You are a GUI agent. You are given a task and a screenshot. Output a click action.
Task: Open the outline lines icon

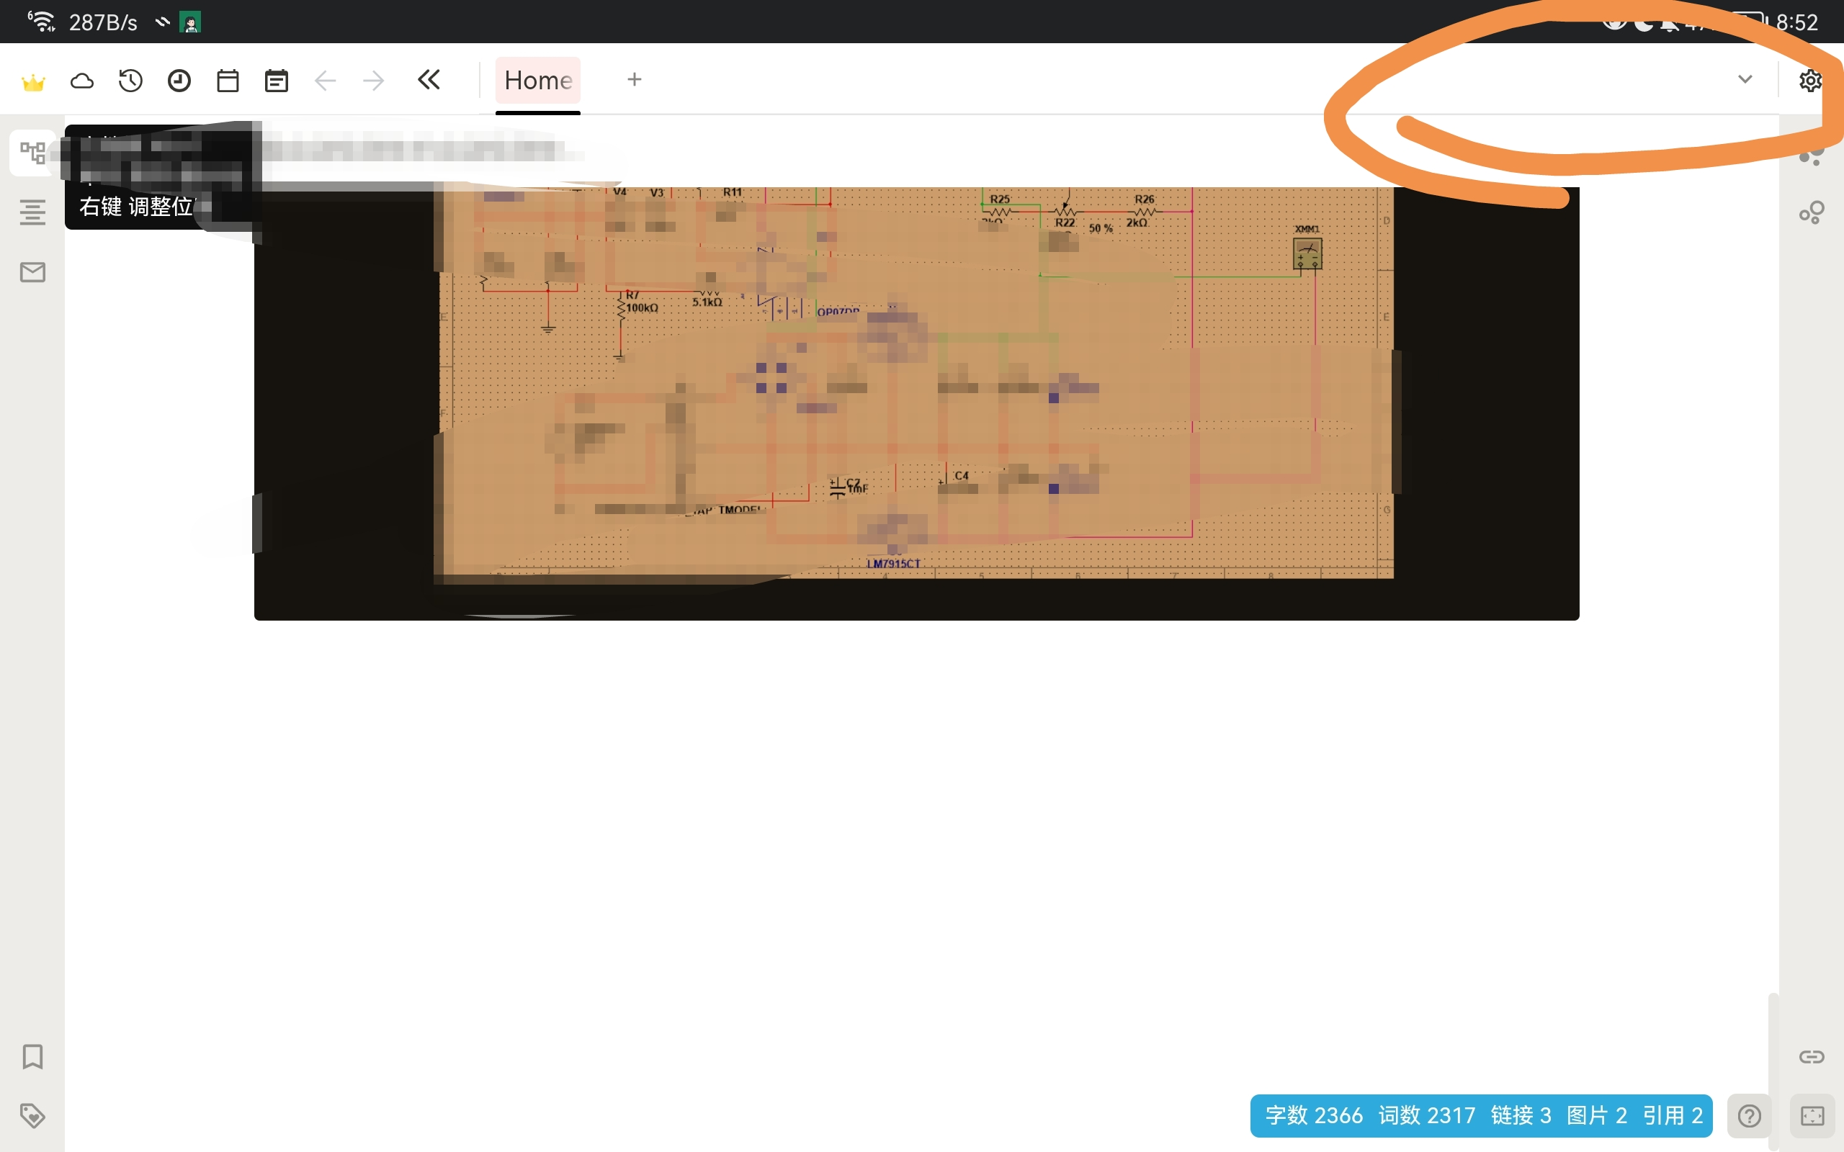point(32,212)
